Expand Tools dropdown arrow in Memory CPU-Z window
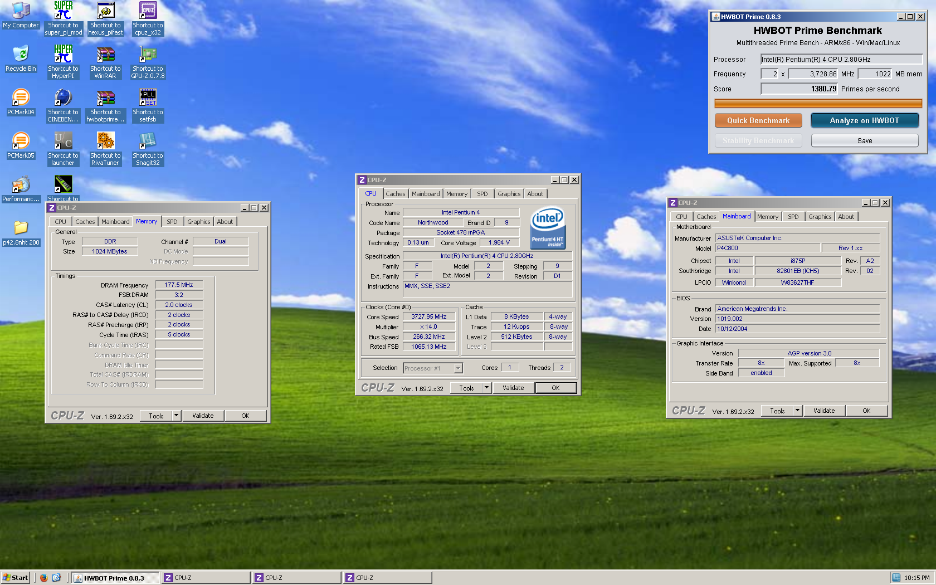Screen dimensions: 936x585 [176, 416]
